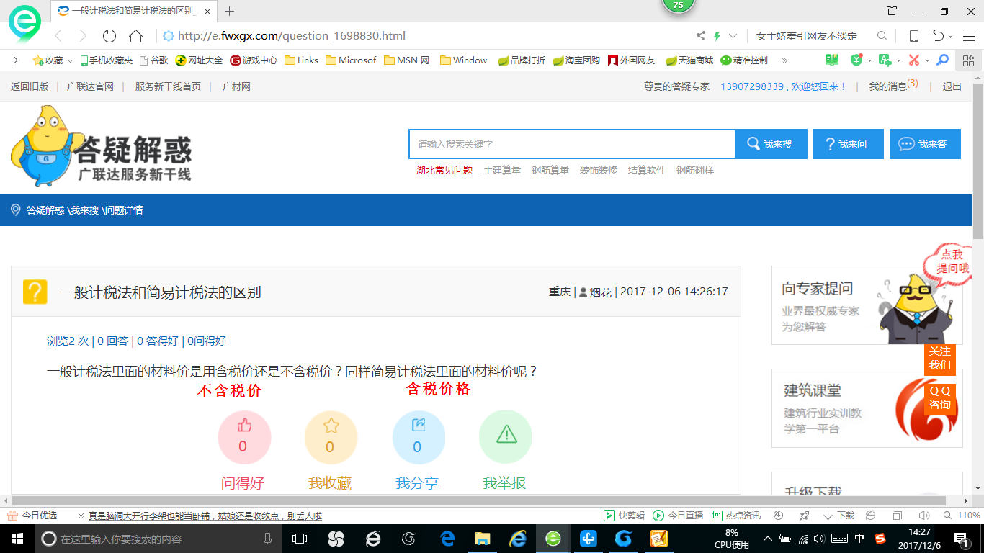This screenshot has width=984, height=553.
Task: Open the Links bookmark folder
Action: (x=302, y=60)
